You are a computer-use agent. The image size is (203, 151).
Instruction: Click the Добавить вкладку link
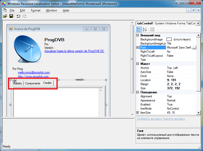point(149,119)
